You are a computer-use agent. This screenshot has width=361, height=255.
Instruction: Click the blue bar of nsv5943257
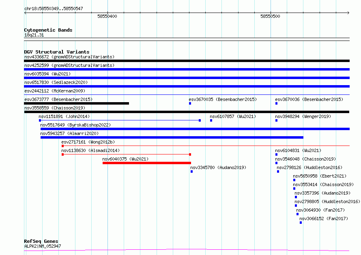(172, 137)
